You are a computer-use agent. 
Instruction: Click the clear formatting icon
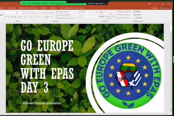coord(32,13)
